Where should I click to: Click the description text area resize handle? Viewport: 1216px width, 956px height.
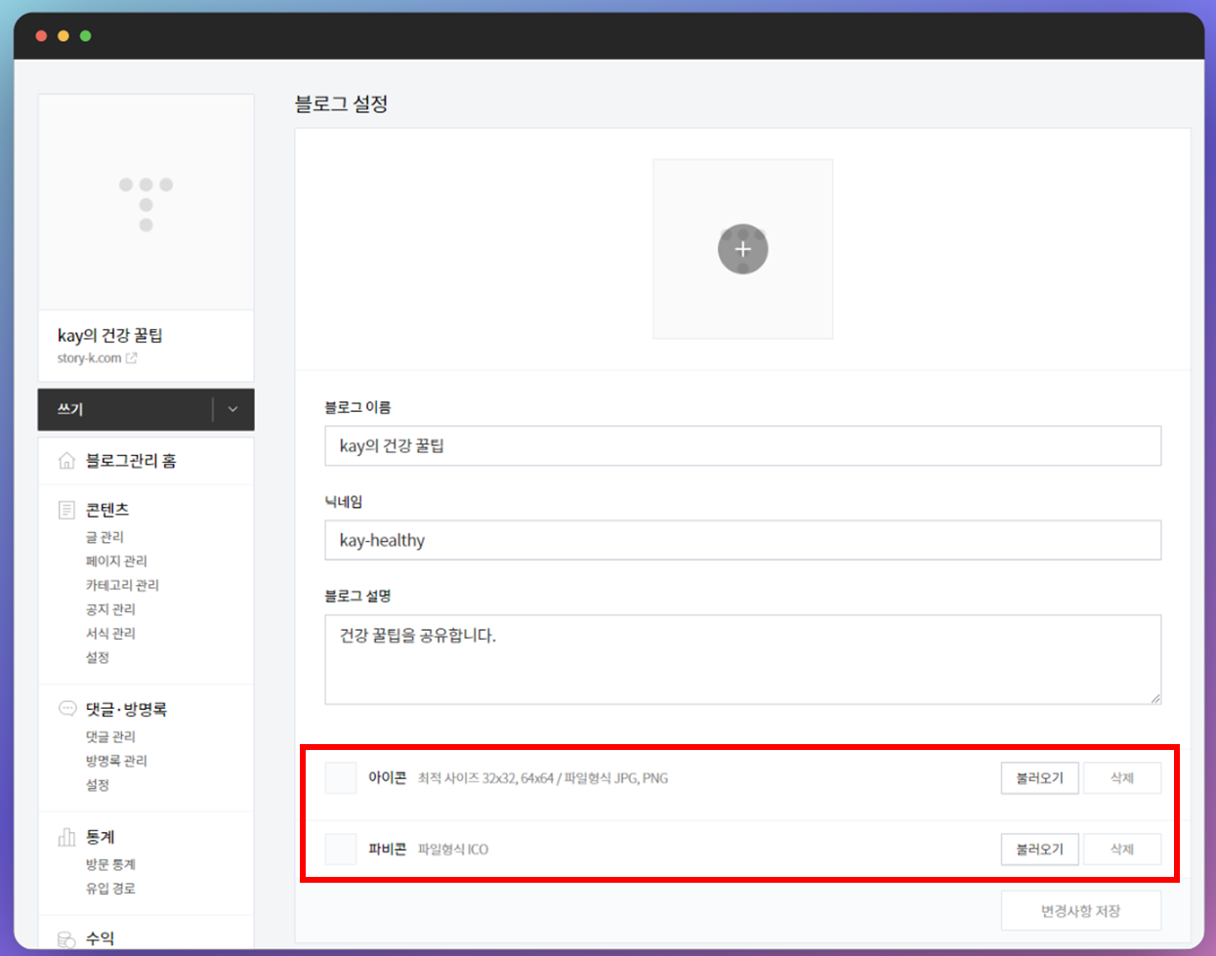pyautogui.click(x=1155, y=698)
